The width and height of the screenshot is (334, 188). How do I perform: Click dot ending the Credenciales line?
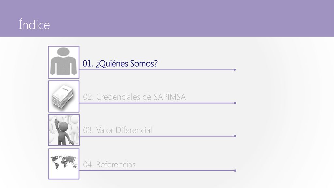235,103
